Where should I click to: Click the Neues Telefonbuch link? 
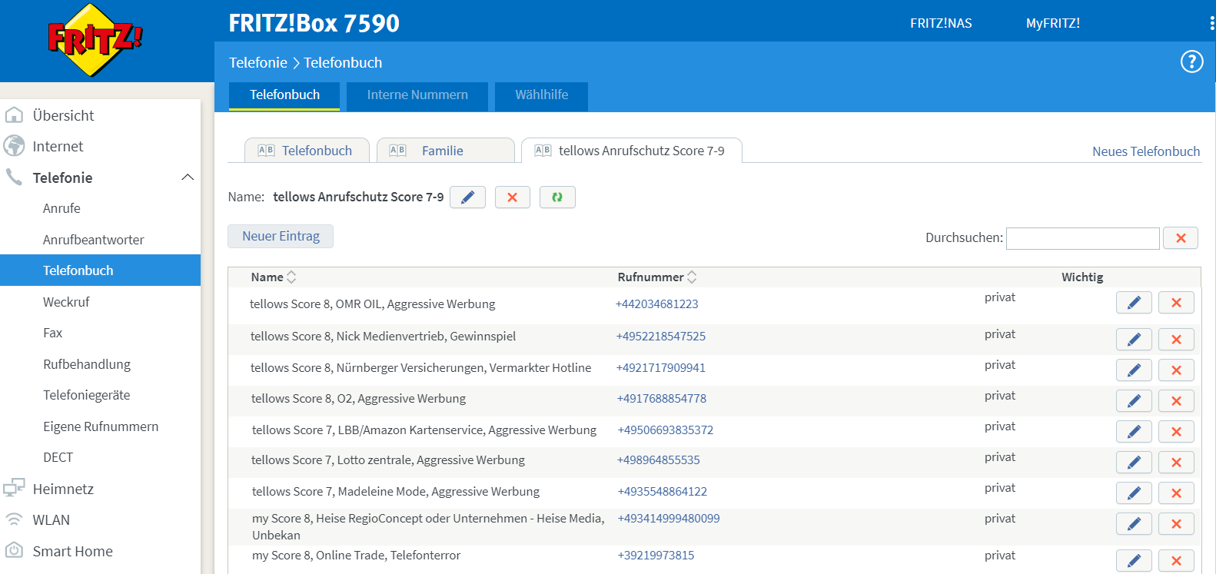tap(1145, 151)
